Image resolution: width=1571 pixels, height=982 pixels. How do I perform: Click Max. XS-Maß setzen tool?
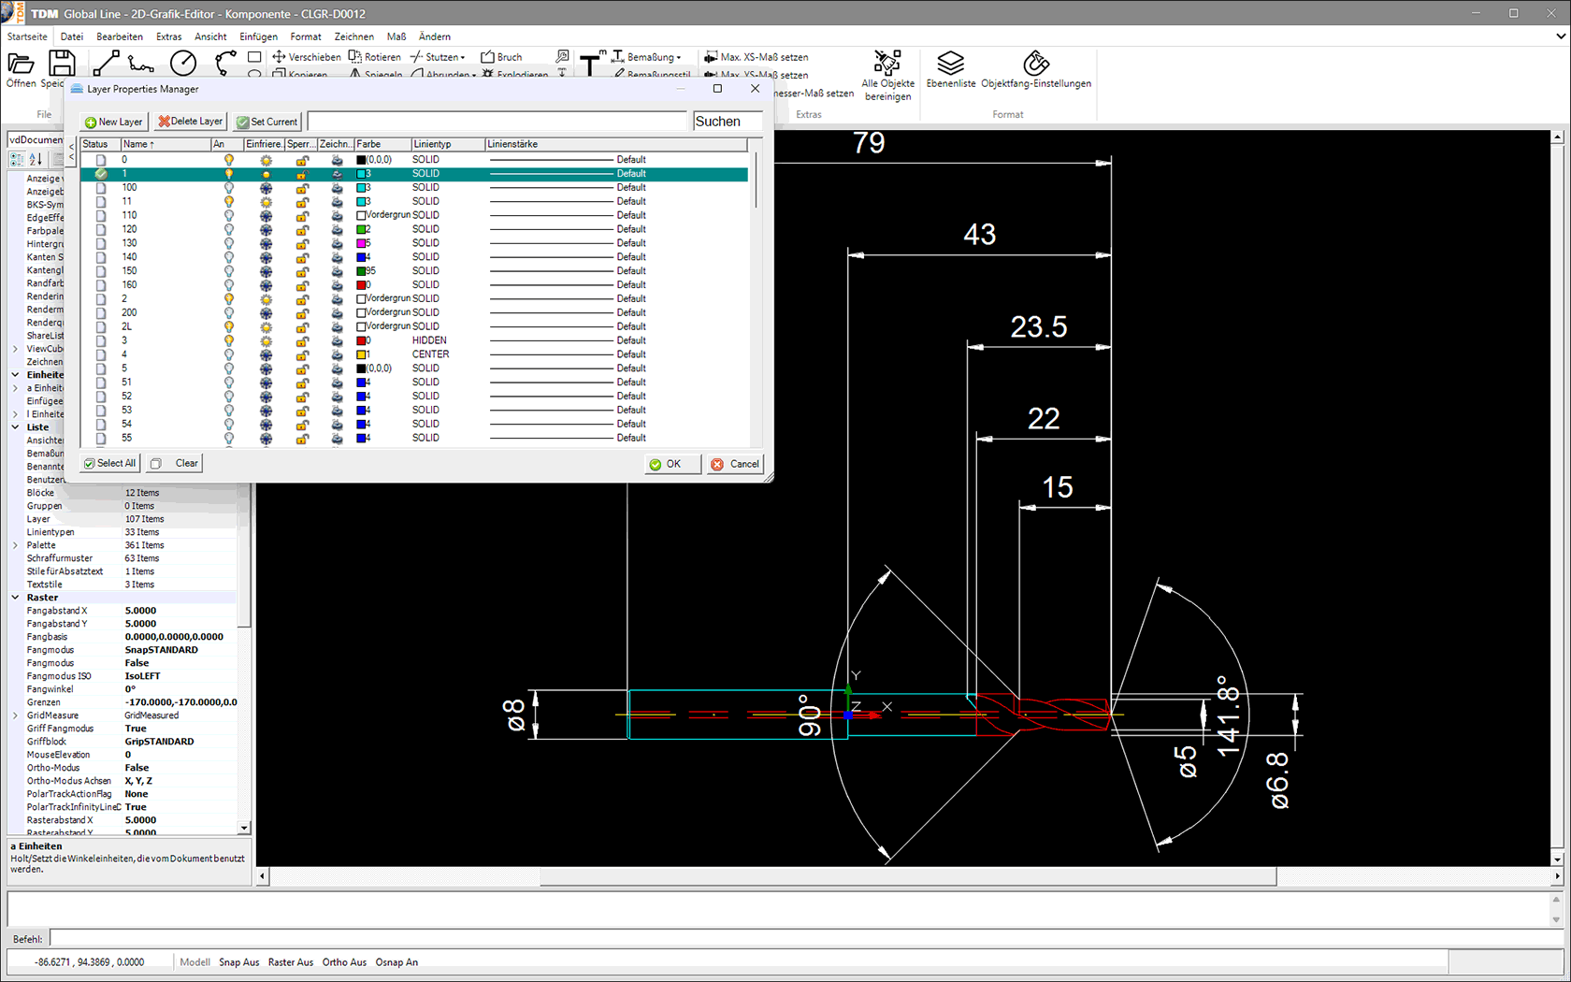click(756, 57)
